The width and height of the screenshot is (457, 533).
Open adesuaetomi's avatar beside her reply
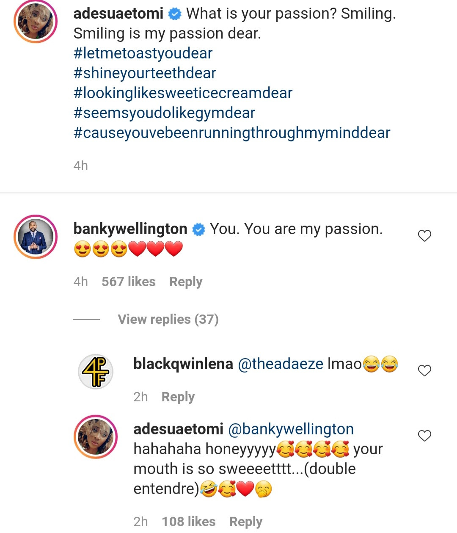(x=96, y=436)
